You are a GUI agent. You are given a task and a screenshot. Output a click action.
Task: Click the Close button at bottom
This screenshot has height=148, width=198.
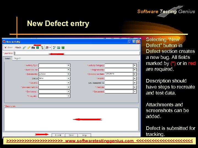[x=71, y=135]
